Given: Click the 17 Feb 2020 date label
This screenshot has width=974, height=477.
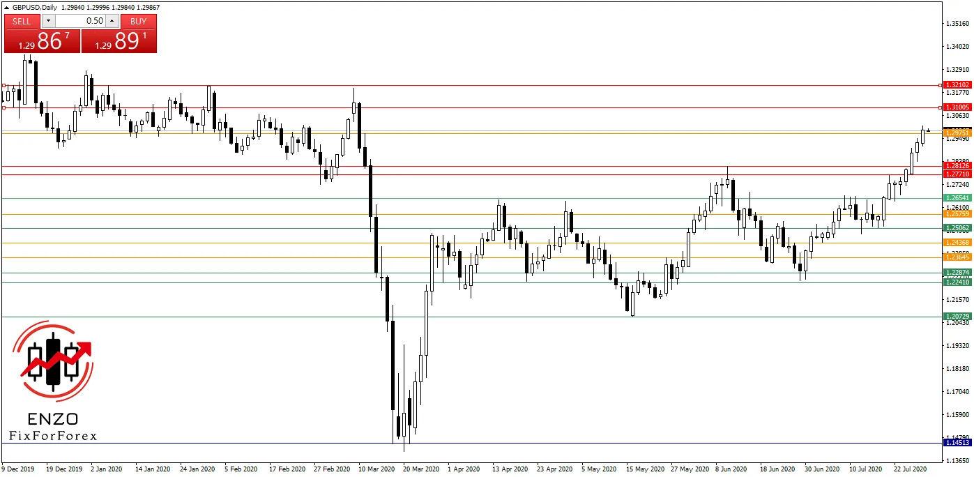Looking at the screenshot, I should coord(287,470).
